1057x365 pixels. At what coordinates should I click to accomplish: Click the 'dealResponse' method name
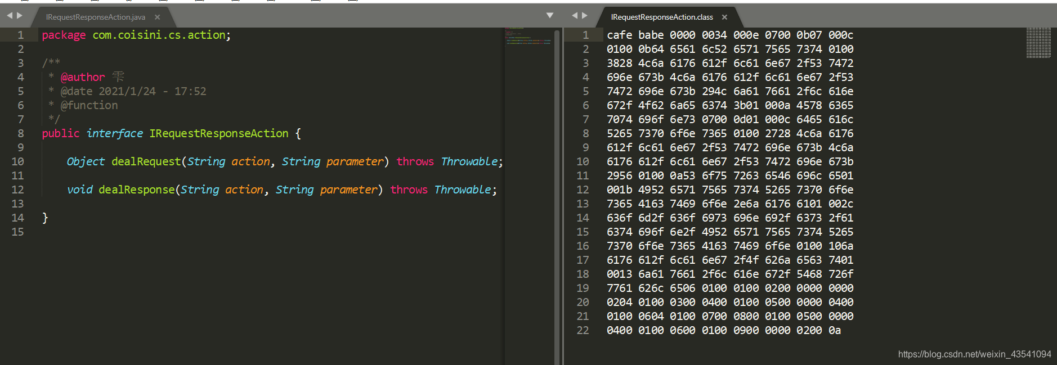point(137,190)
